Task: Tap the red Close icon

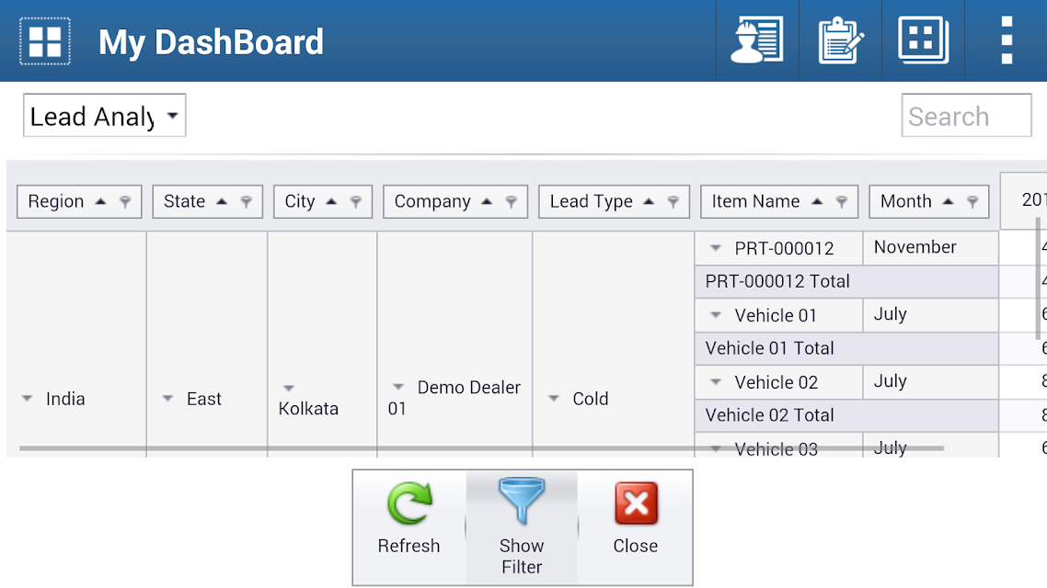Action: point(636,503)
